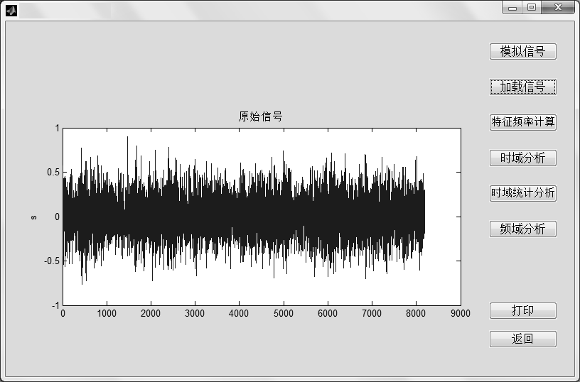Click x-axis tick label 7000
580x382 pixels.
coord(371,314)
